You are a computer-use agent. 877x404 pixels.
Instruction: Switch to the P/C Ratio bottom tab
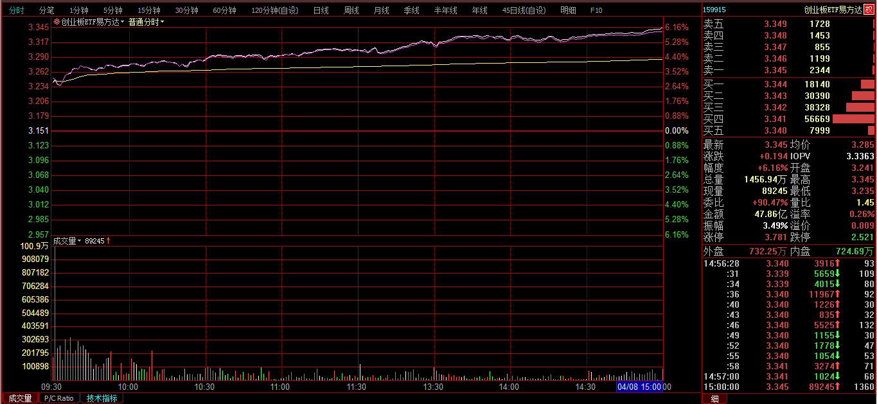pos(59,398)
